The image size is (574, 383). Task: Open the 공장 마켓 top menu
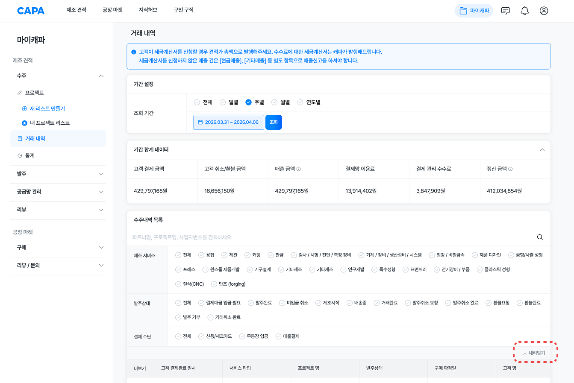coord(112,10)
